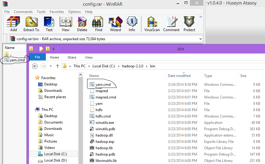This screenshot has width=265, height=164.
Task: Click Favorites in the navigation pane
Action: (x=48, y=78)
